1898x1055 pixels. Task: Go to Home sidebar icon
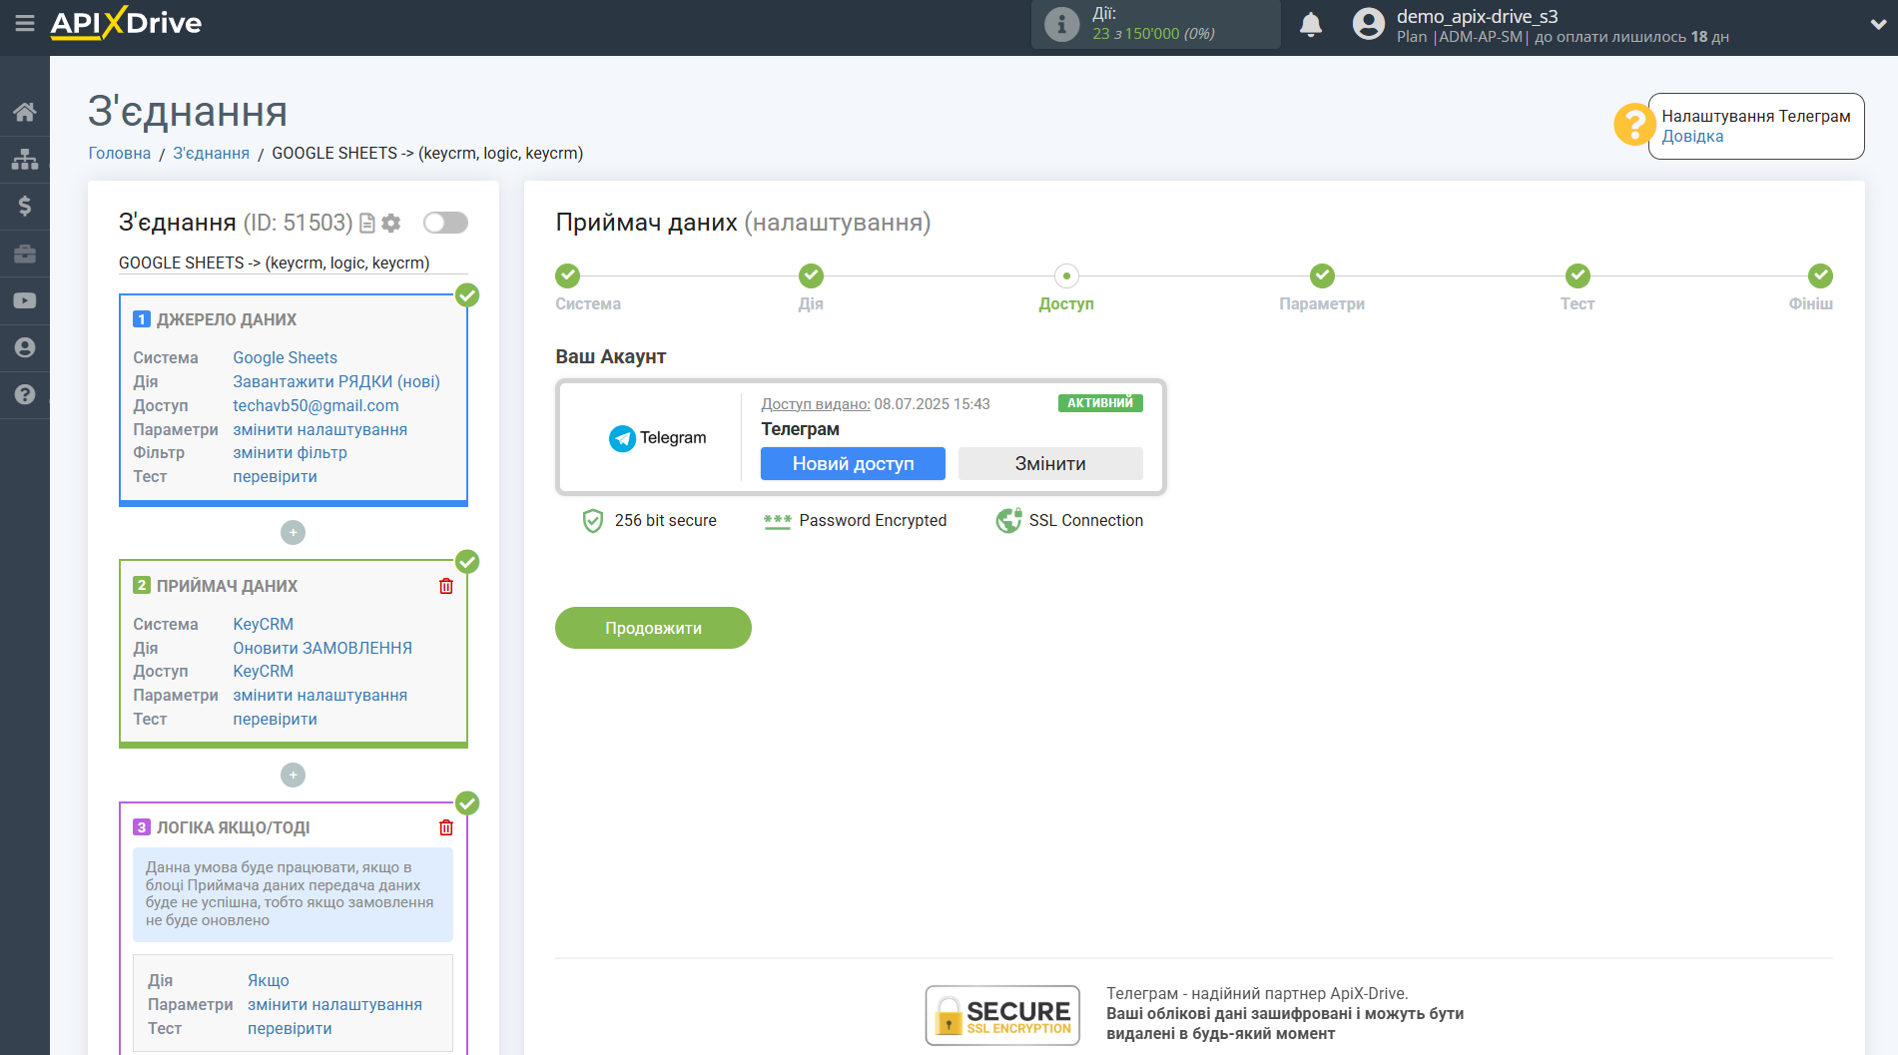(25, 112)
